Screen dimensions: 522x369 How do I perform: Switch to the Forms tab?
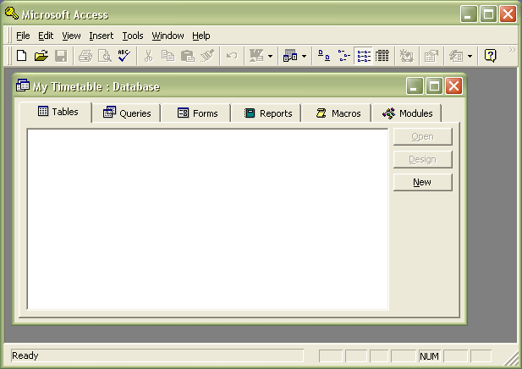point(197,113)
